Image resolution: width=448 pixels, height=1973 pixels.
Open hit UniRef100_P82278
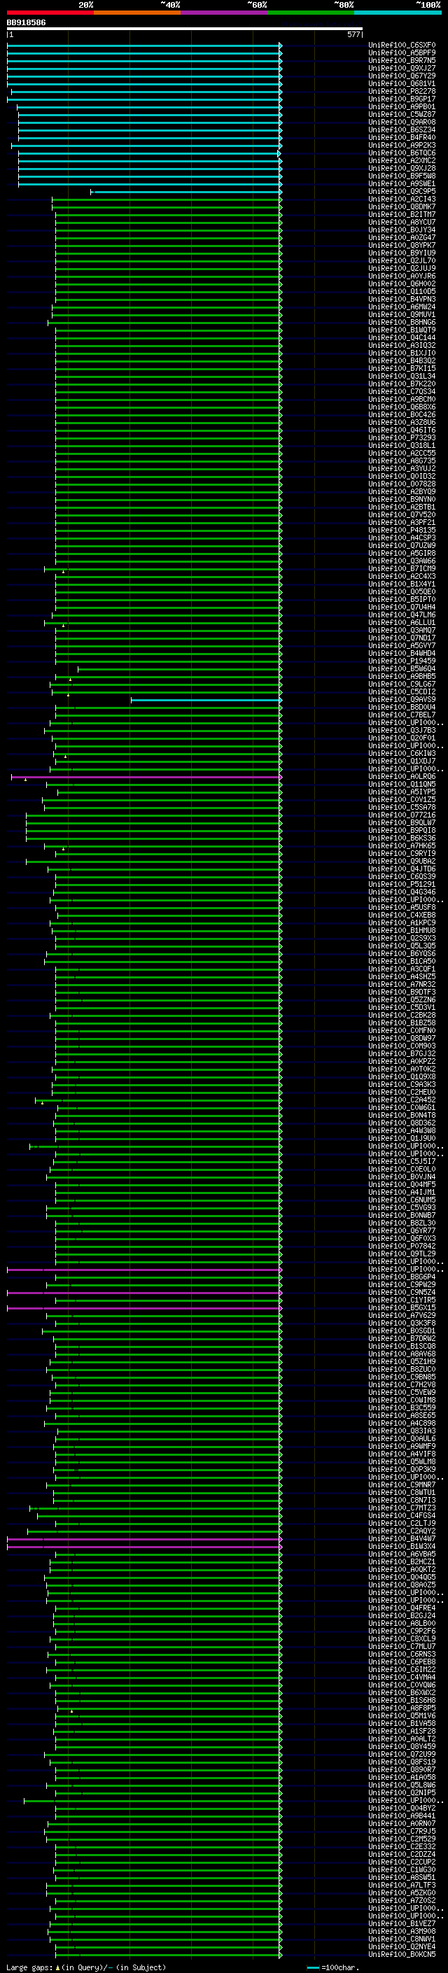coord(402,91)
